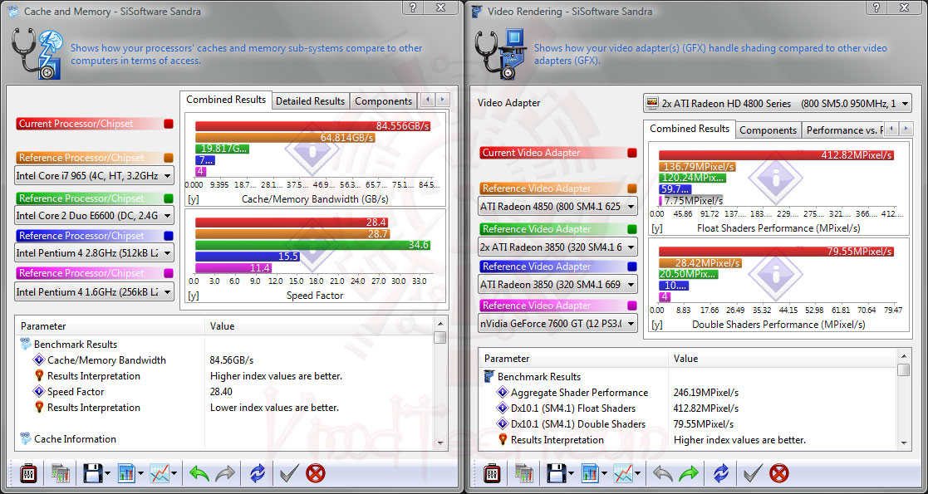Refresh results in Video Rendering window
The width and height of the screenshot is (928, 494).
coord(721,473)
